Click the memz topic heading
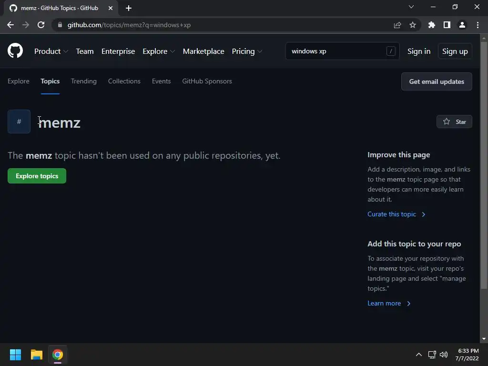Screen dimensions: 488x366 (x=59, y=122)
